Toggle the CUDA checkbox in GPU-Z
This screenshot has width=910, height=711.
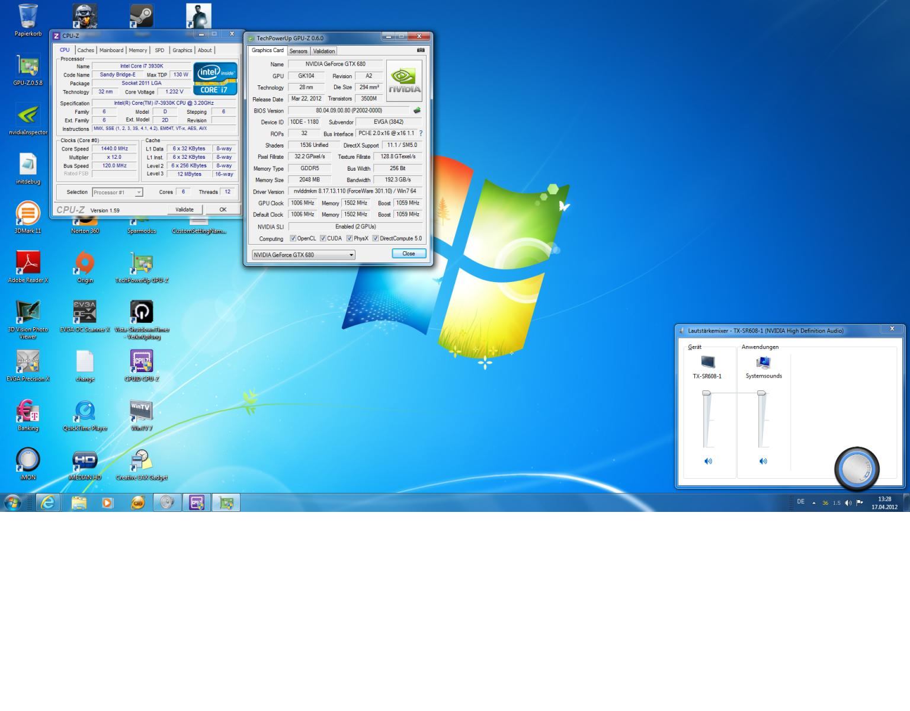coord(323,238)
